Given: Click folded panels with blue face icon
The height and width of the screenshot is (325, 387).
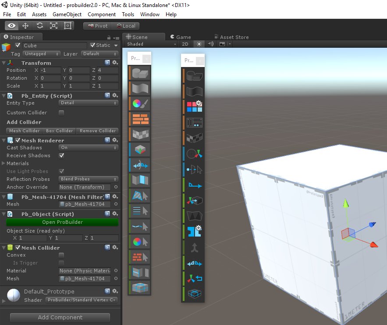Looking at the screenshot, I should (140, 180).
